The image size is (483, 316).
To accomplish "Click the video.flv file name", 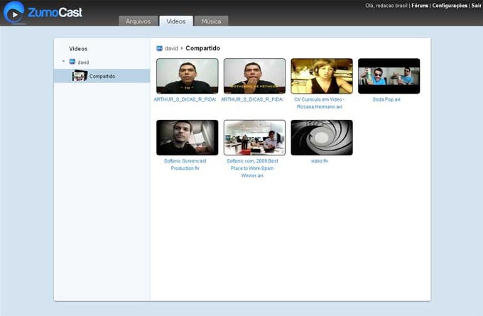I will (320, 161).
